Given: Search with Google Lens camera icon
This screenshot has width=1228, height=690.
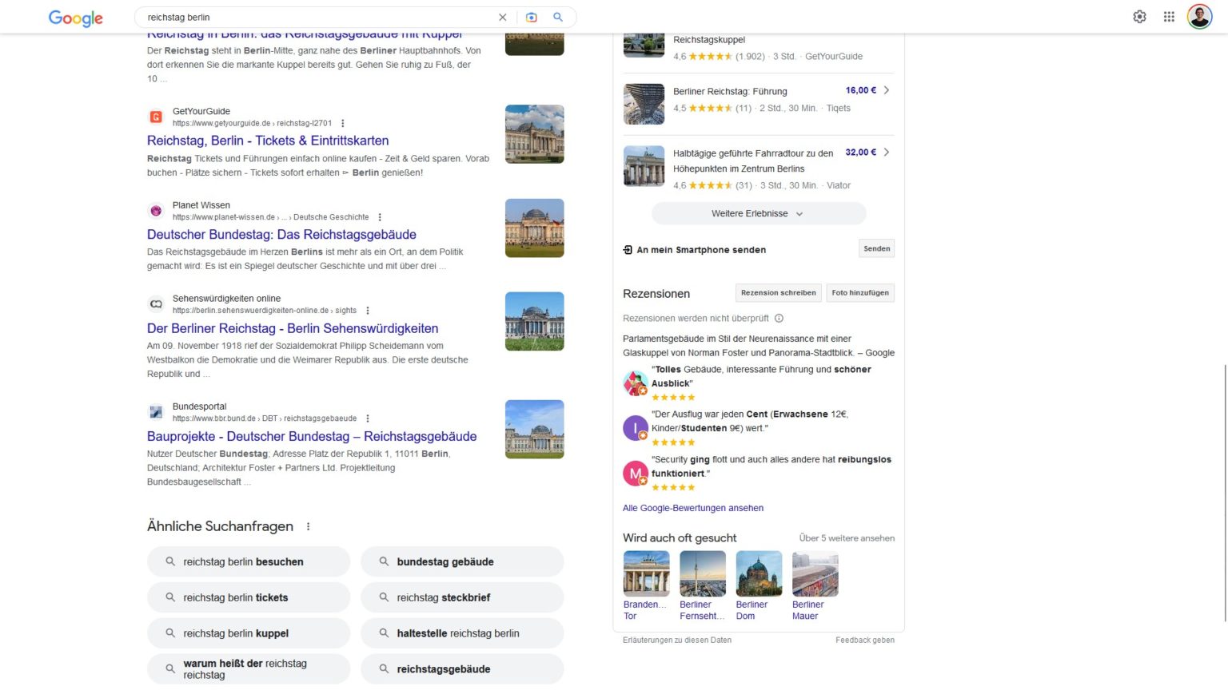Looking at the screenshot, I should (x=532, y=17).
